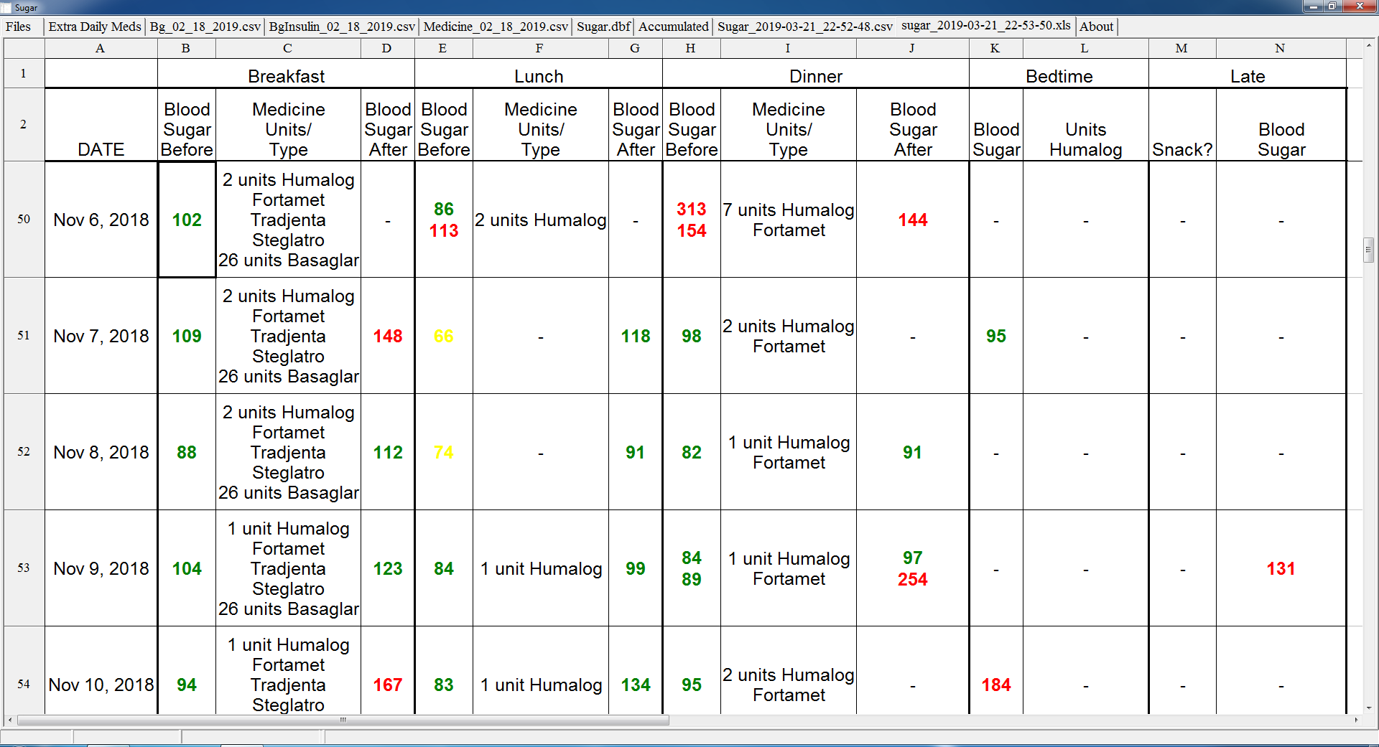Open the Extra Daily Meds tab
Image resolution: width=1379 pixels, height=747 pixels.
pos(95,27)
